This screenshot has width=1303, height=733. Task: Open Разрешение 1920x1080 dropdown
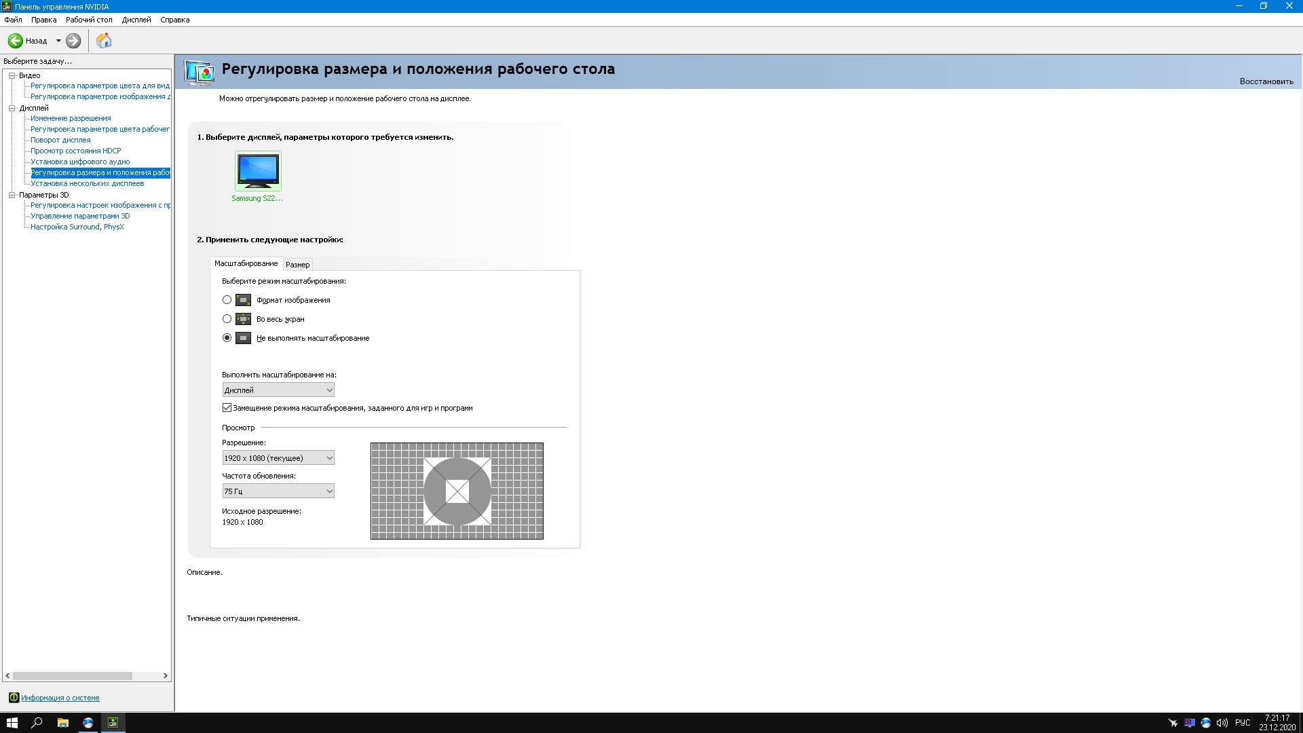pos(278,457)
